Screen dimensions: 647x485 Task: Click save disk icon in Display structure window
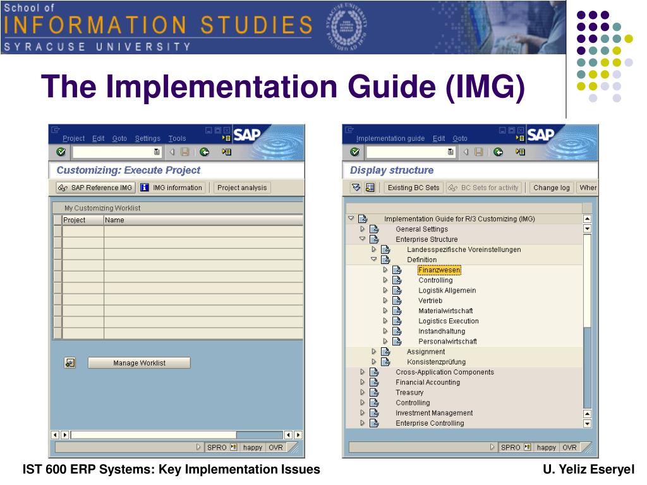[x=479, y=152]
